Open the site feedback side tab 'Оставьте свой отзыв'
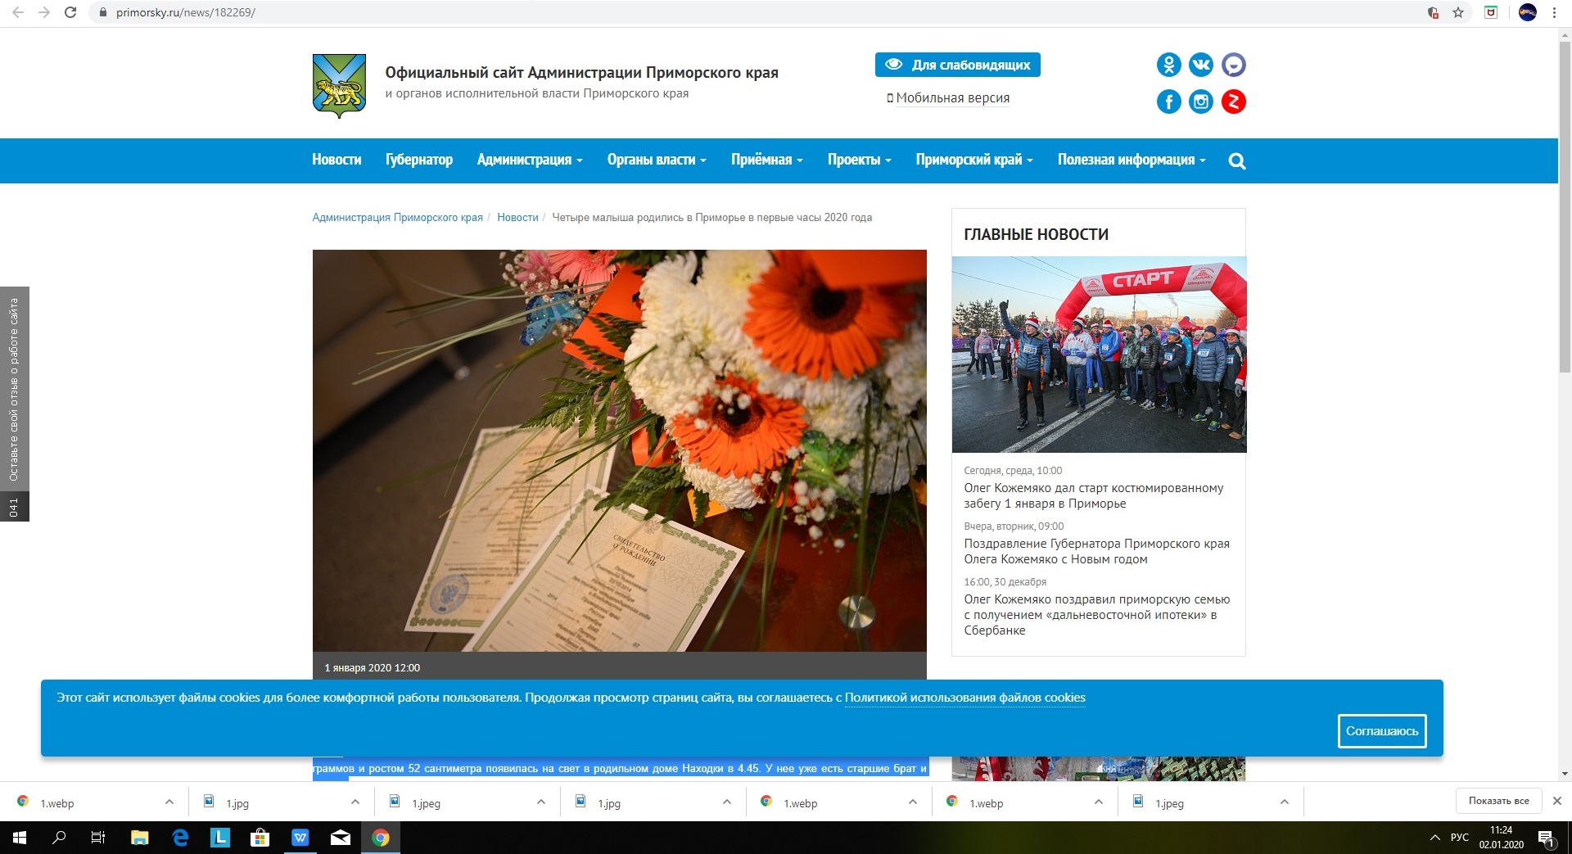 click(14, 390)
